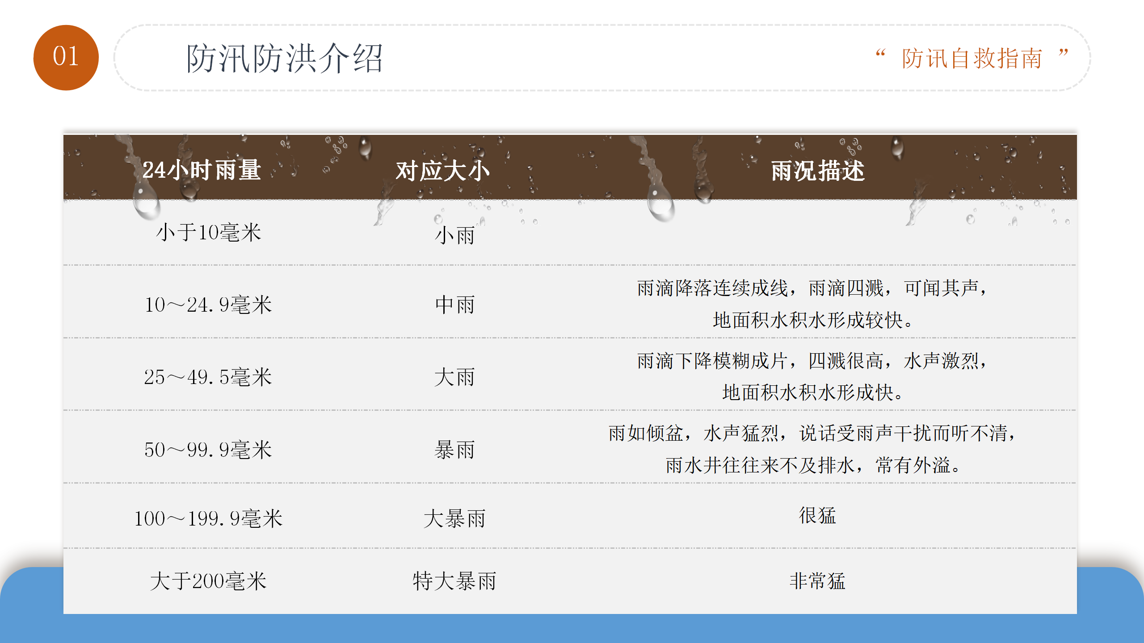The image size is (1144, 643).
Task: Click the description 非常猛
Action: click(817, 581)
